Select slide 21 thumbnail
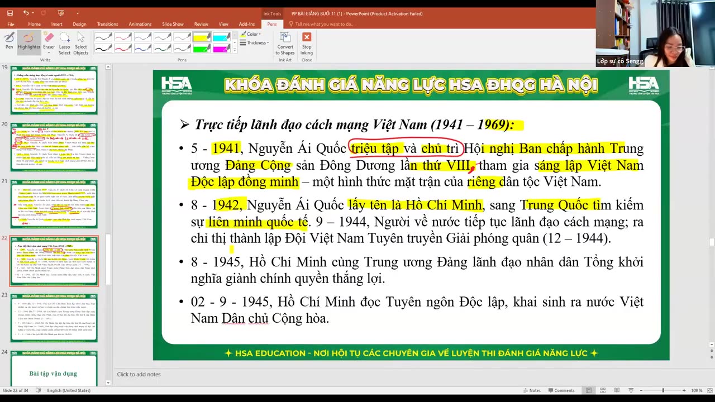 click(54, 204)
